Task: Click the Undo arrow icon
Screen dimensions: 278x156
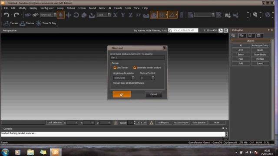Action: coord(7,15)
